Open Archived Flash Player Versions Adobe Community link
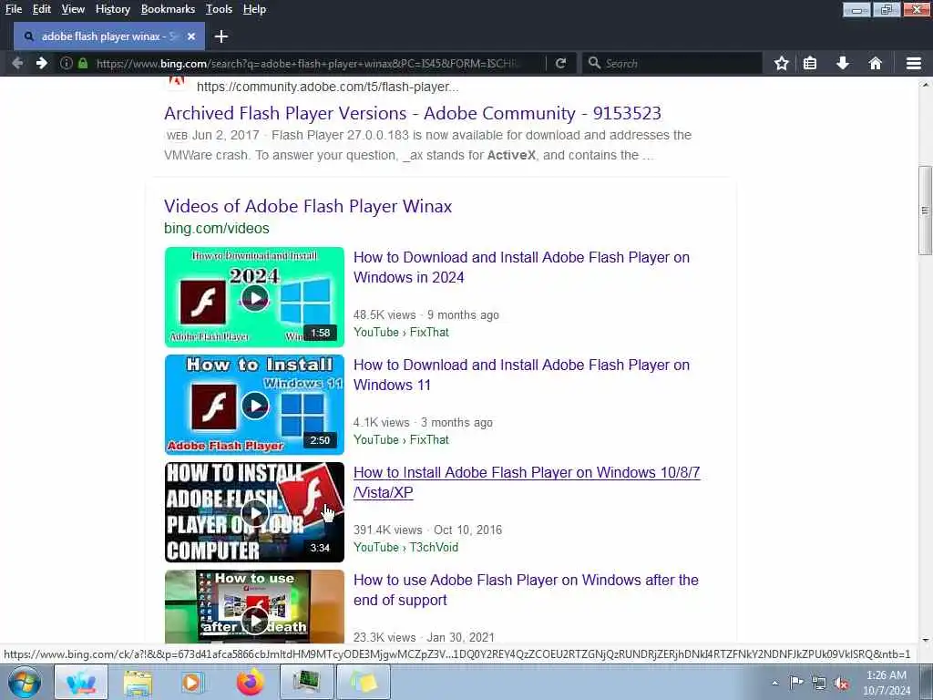This screenshot has height=700, width=933. coord(413,113)
